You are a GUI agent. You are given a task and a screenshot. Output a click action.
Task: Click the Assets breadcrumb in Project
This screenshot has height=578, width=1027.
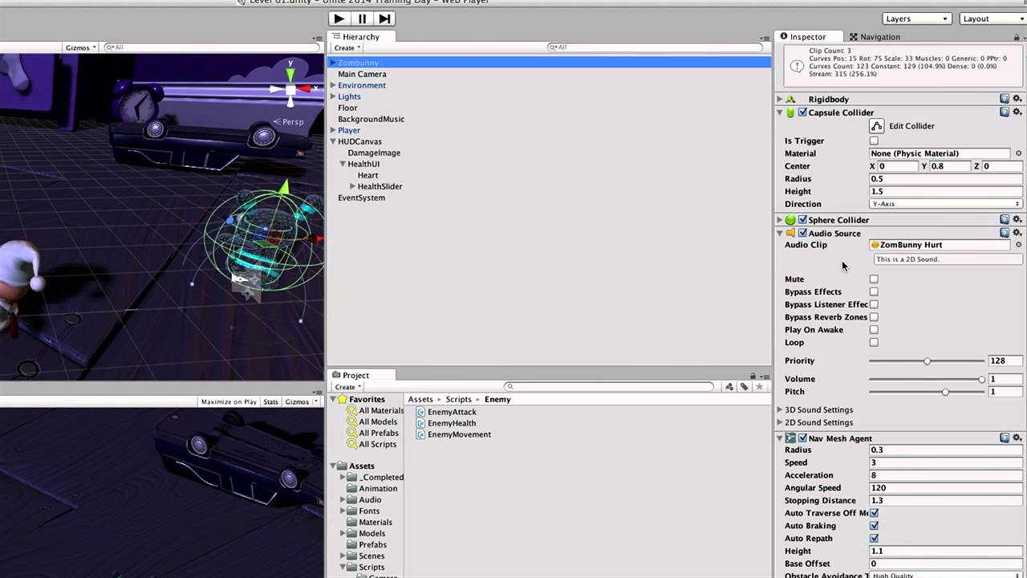point(420,399)
